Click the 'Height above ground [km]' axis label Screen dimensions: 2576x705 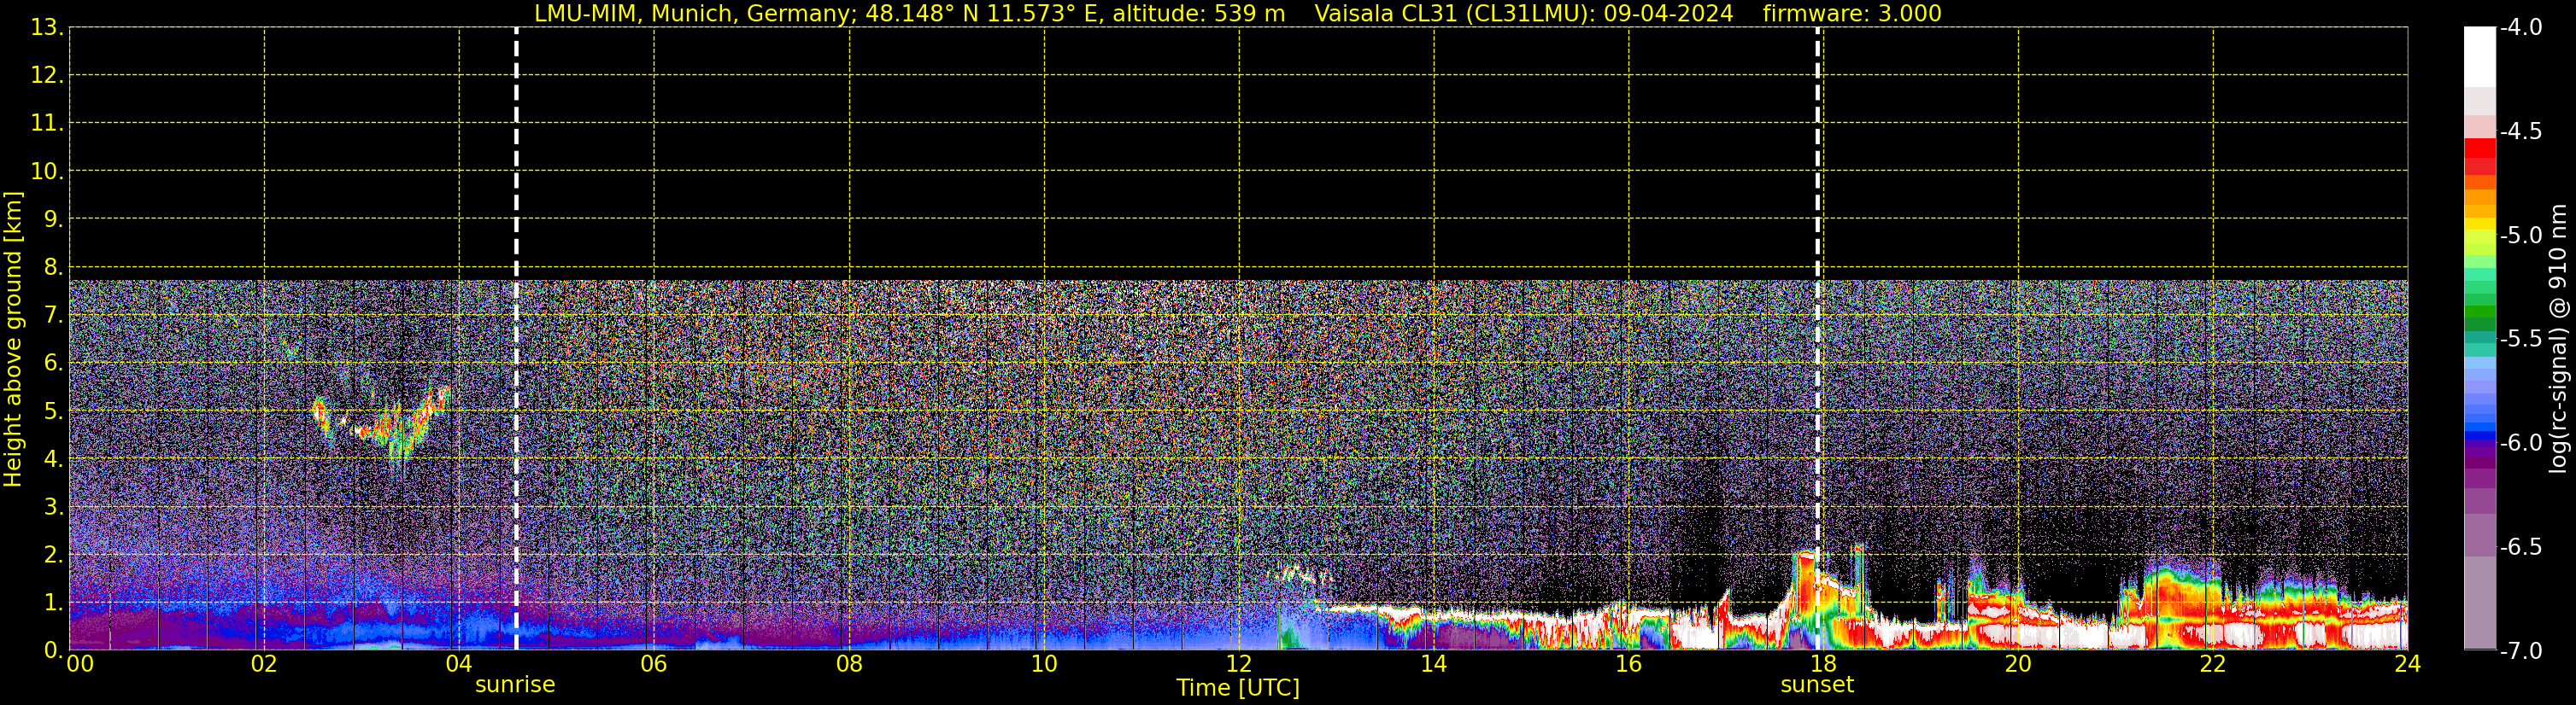[x=13, y=339]
